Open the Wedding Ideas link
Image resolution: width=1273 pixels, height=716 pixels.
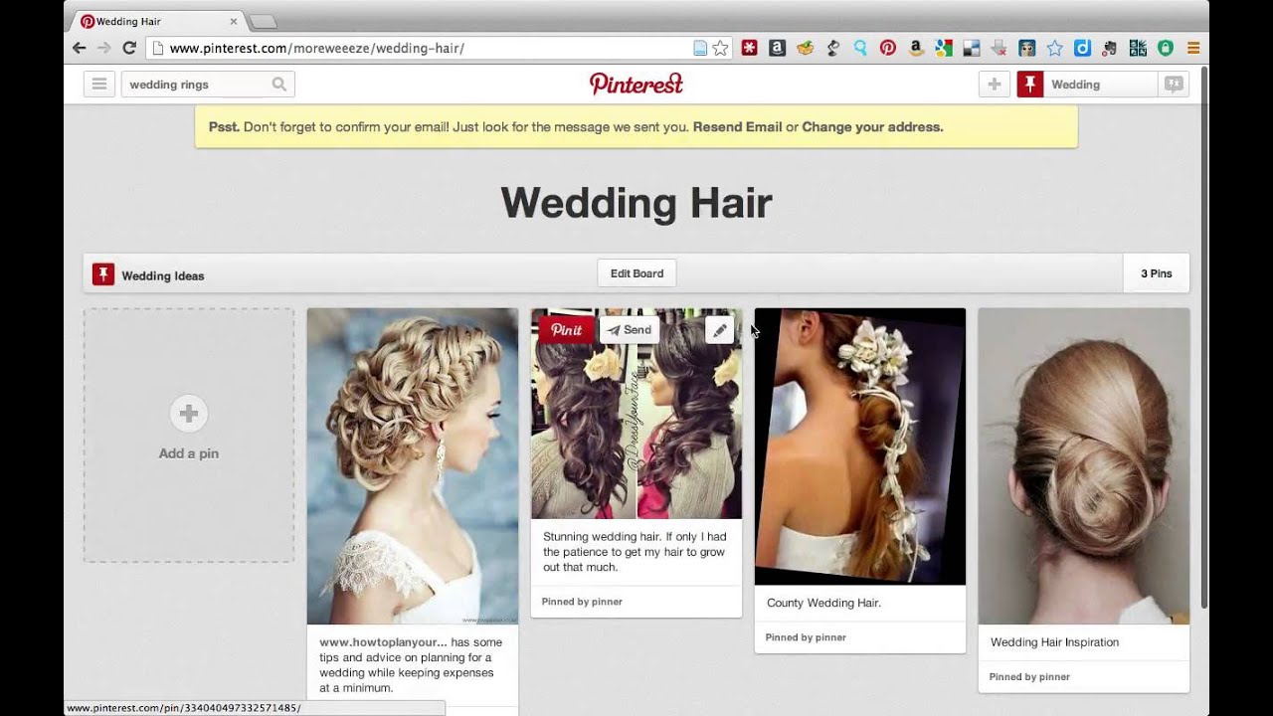pos(163,275)
